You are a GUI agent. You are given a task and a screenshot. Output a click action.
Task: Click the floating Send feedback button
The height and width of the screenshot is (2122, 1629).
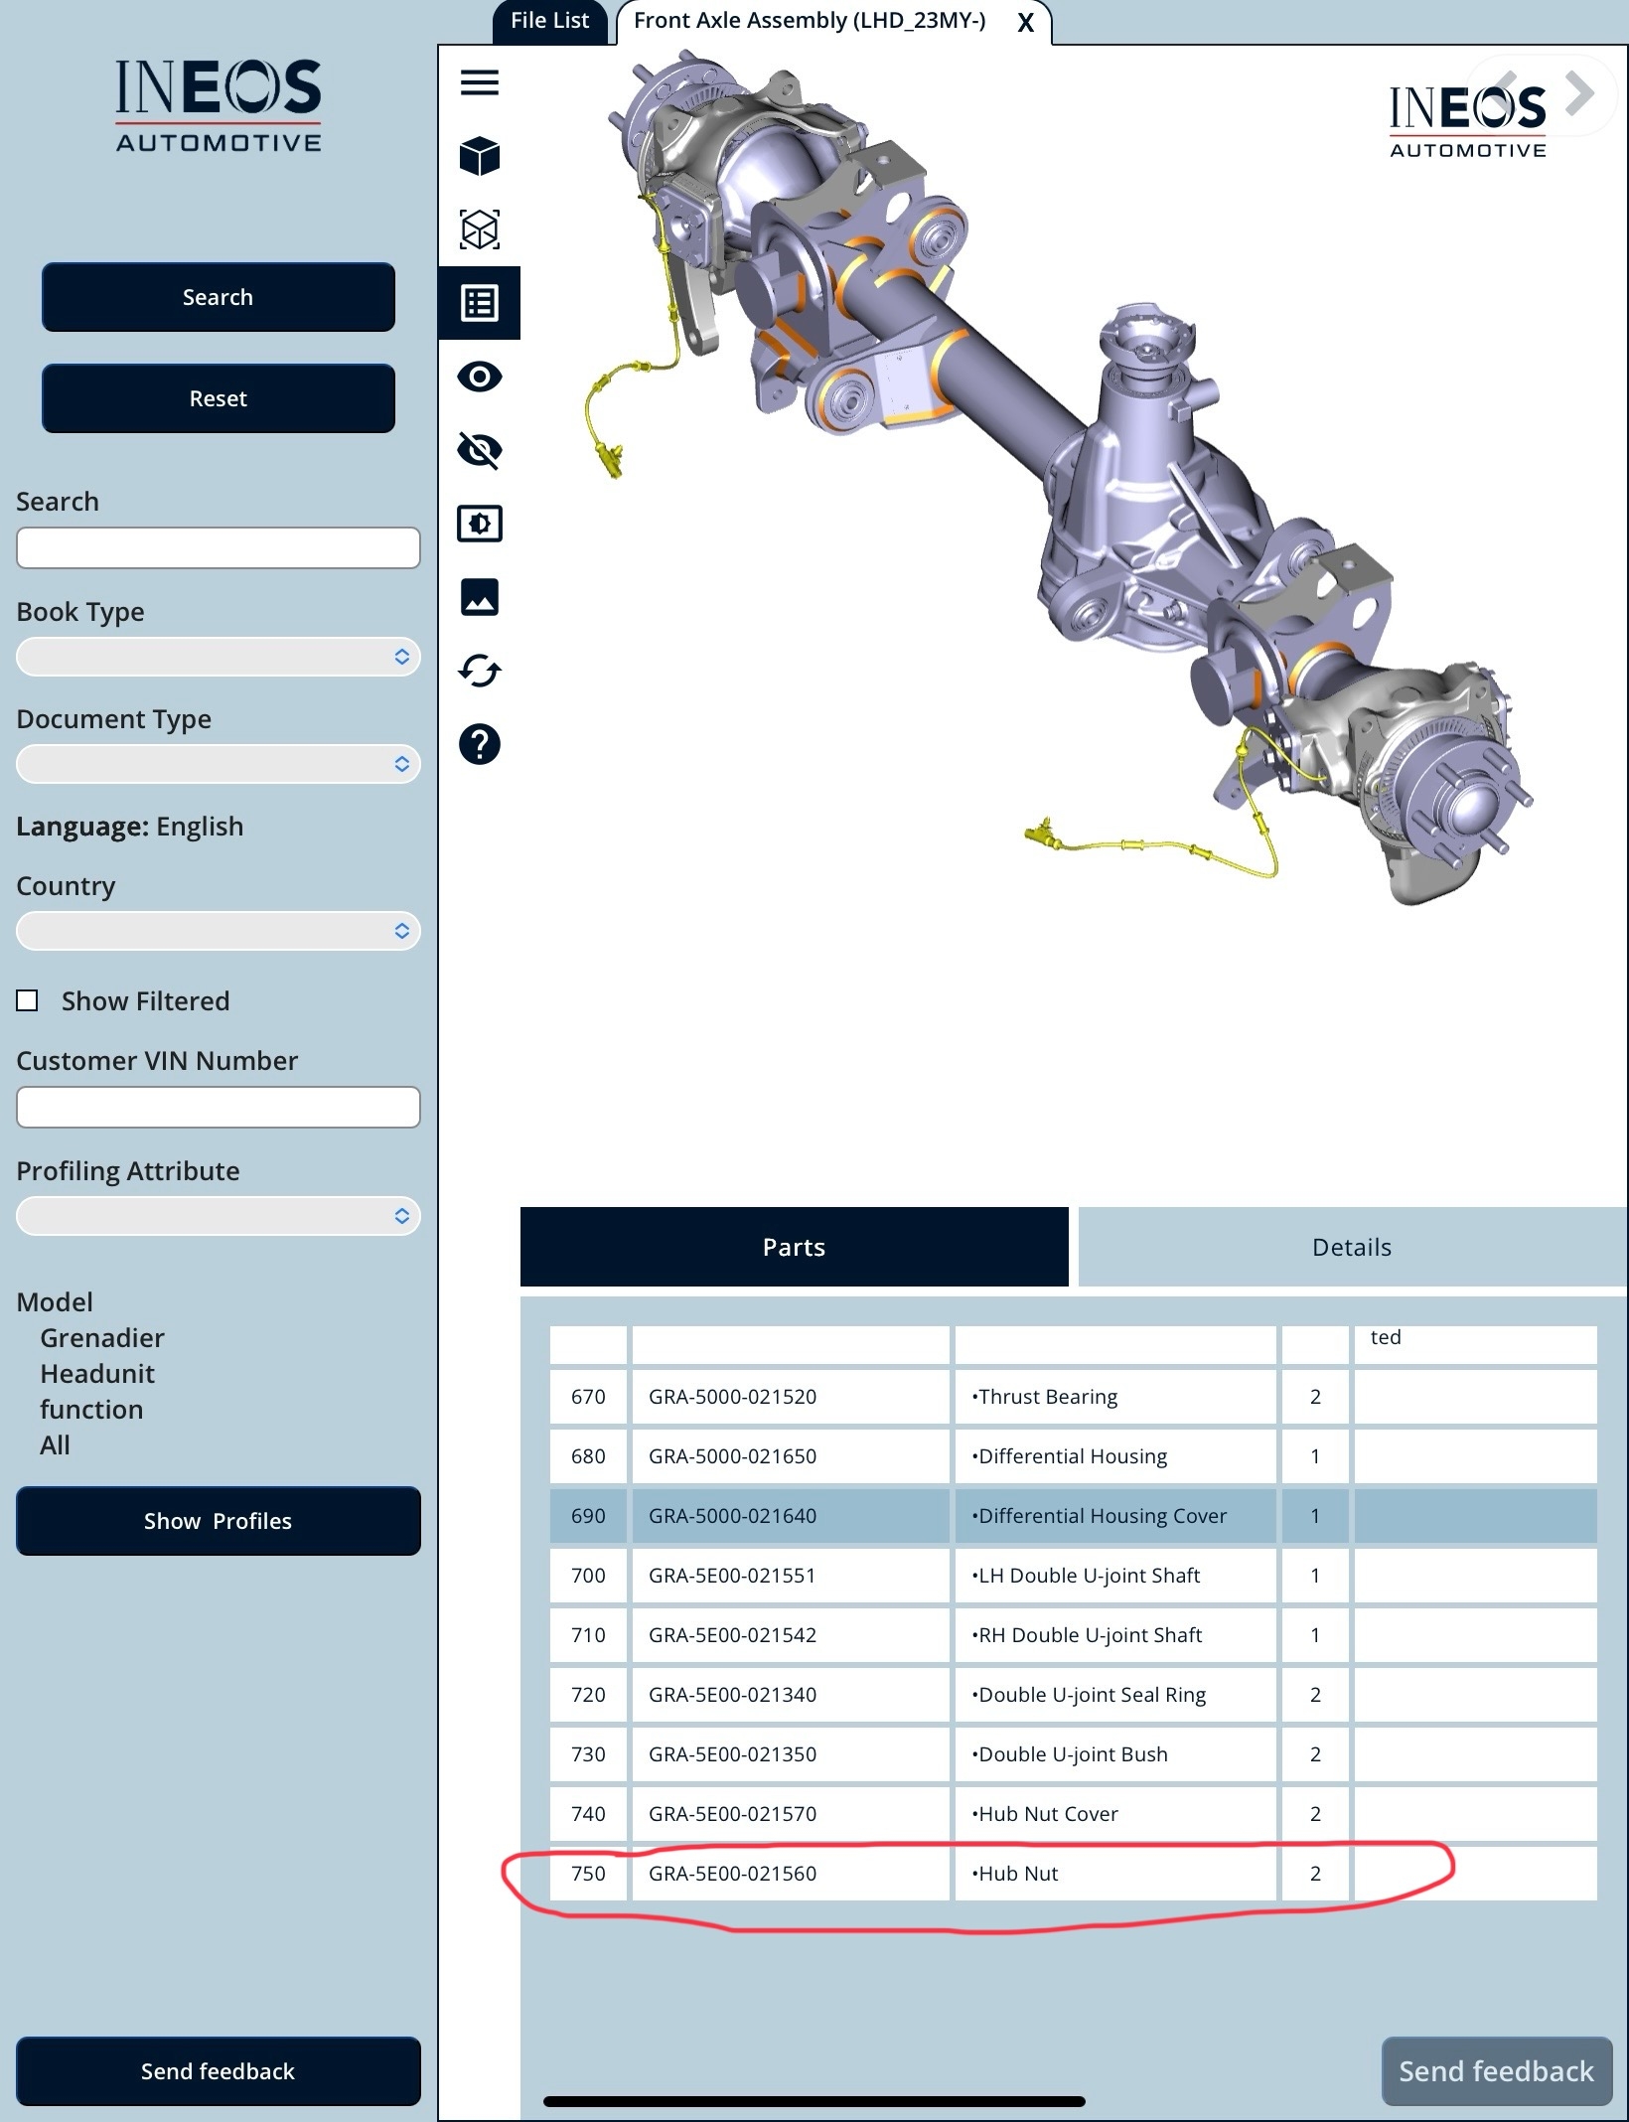click(1496, 2071)
